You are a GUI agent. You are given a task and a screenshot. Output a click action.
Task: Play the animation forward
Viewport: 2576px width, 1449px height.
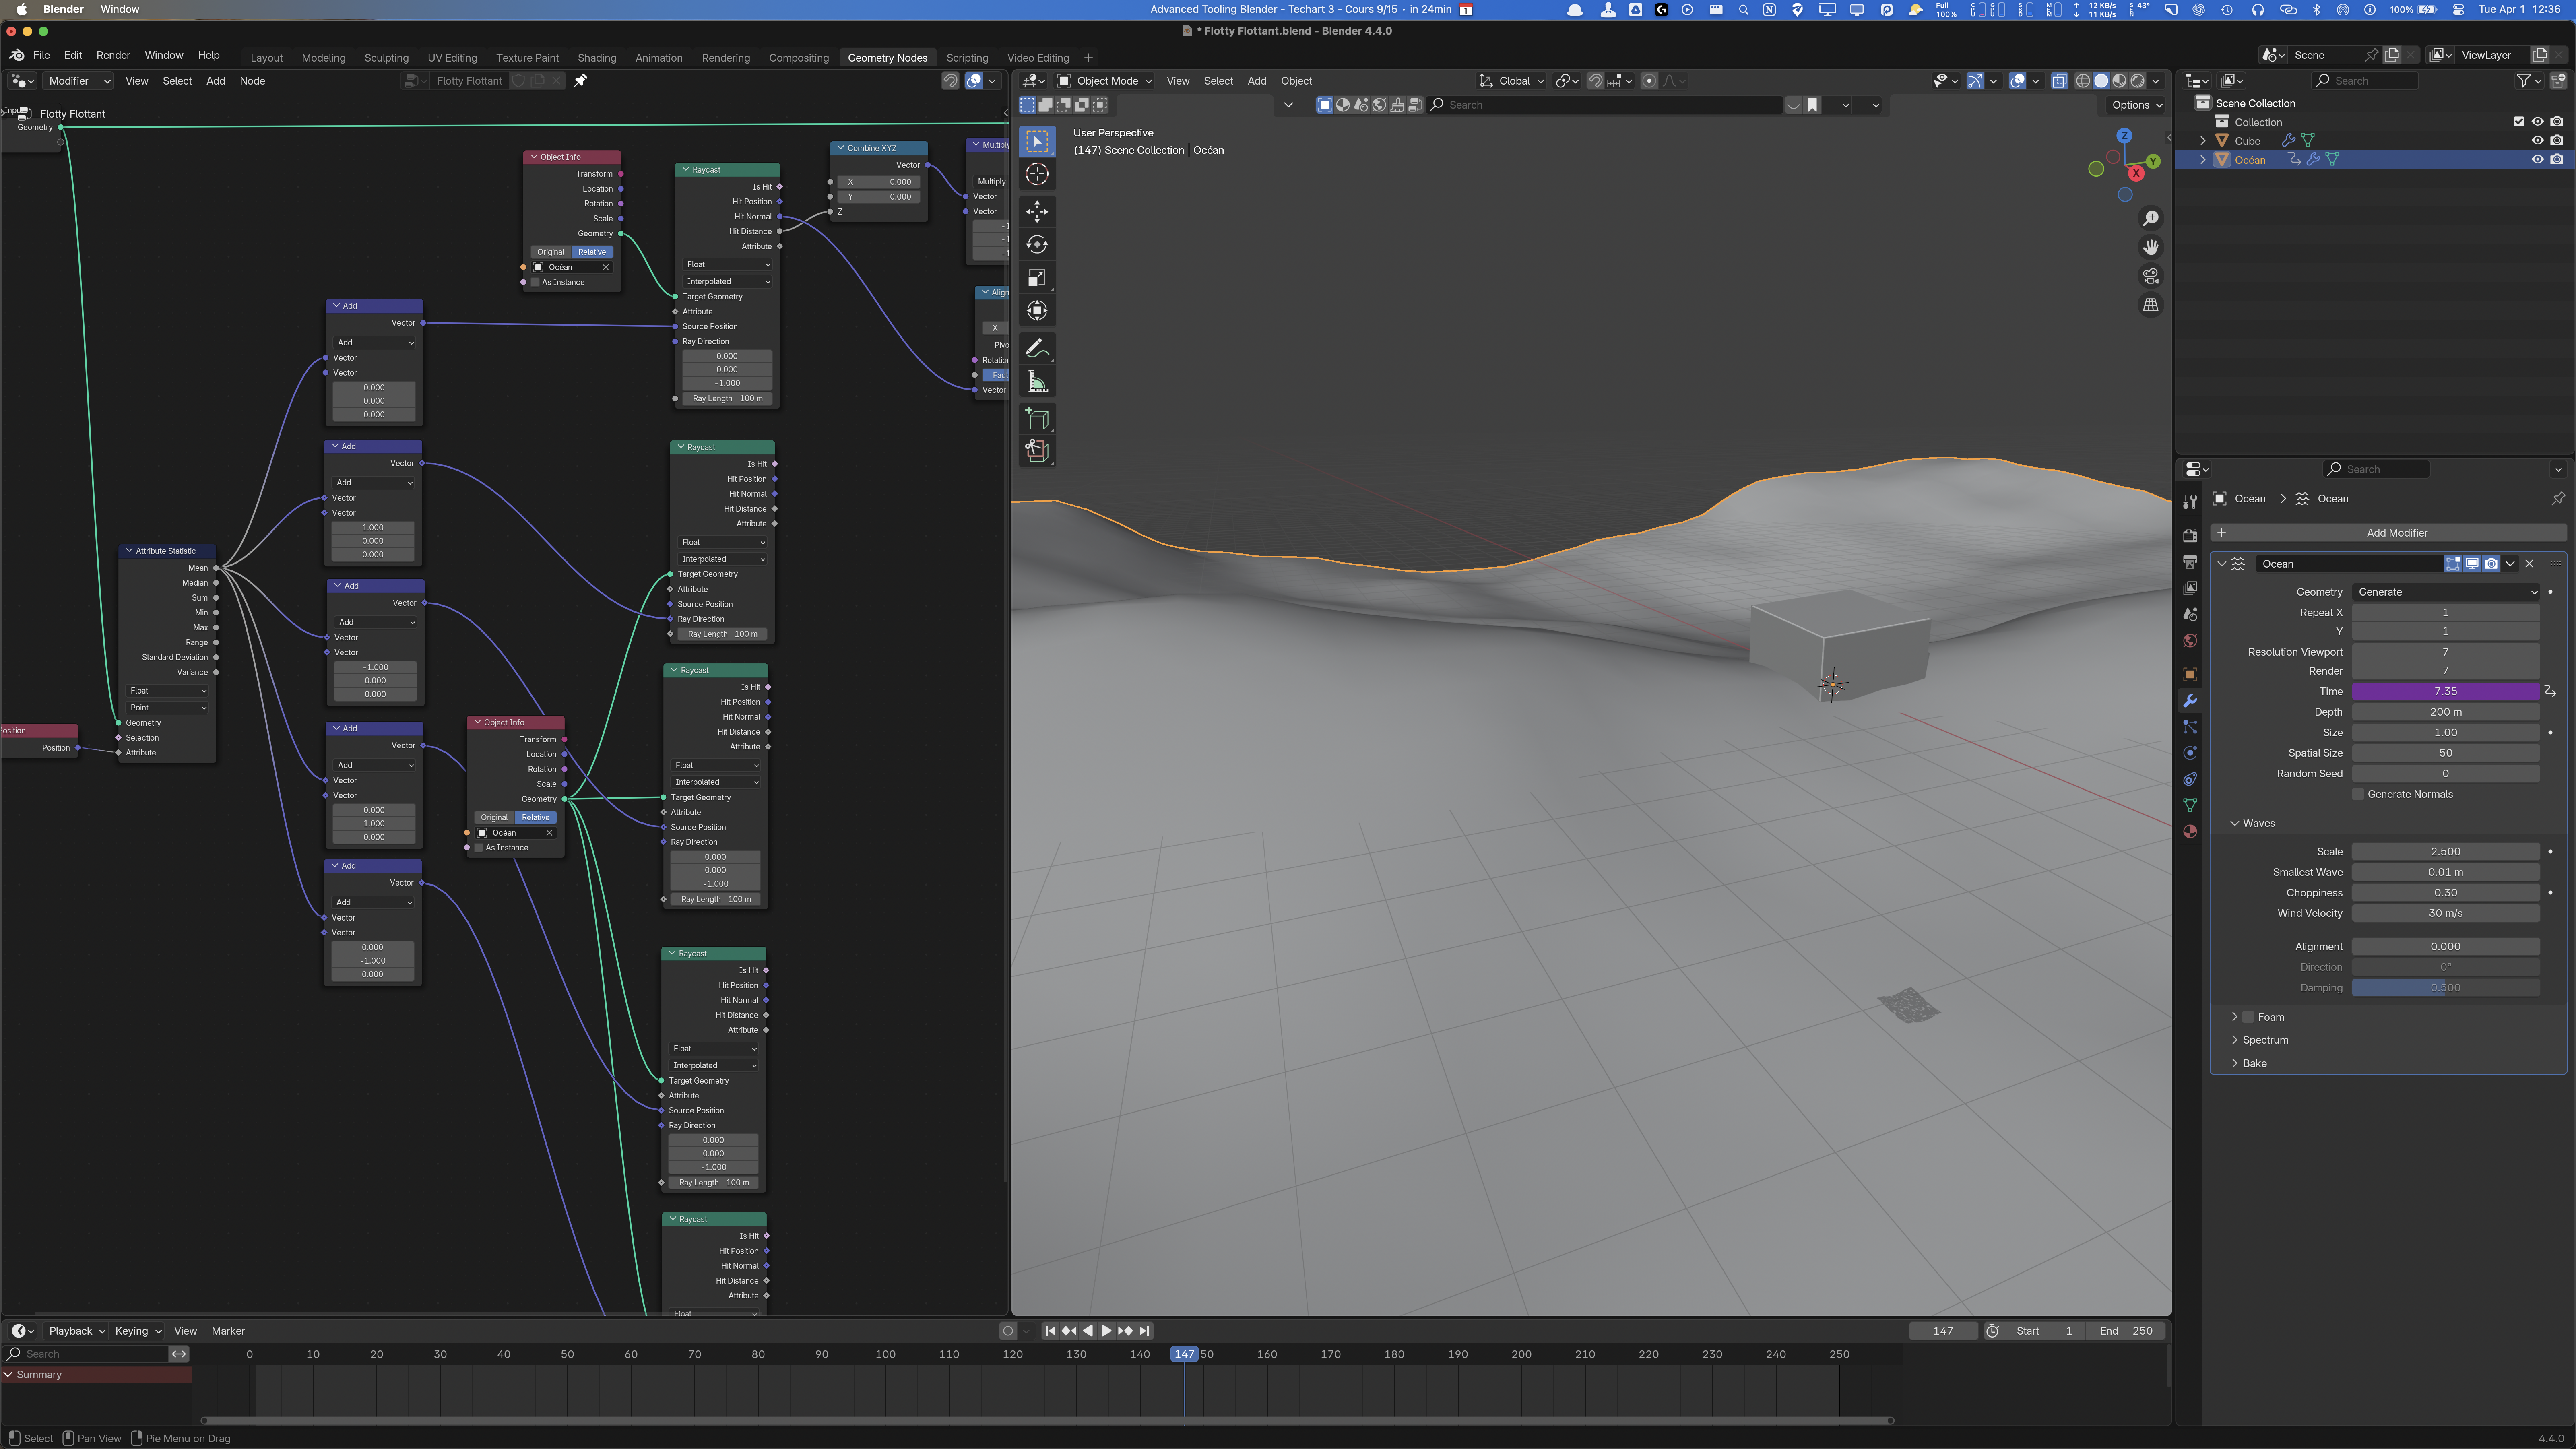click(x=1106, y=1331)
